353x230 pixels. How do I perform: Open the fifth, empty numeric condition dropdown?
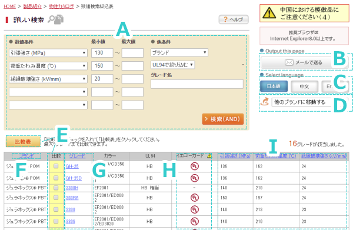click(48, 105)
